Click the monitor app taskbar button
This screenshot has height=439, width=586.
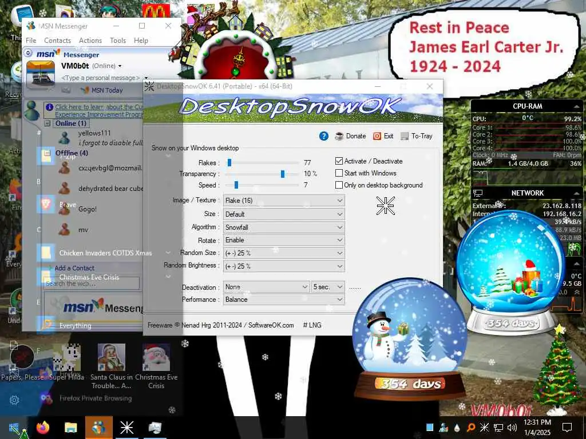tap(155, 428)
